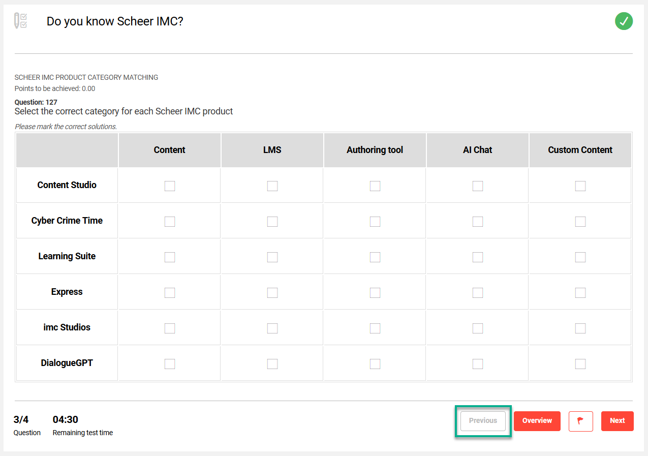
Task: Click the LMS column header
Action: 272,150
